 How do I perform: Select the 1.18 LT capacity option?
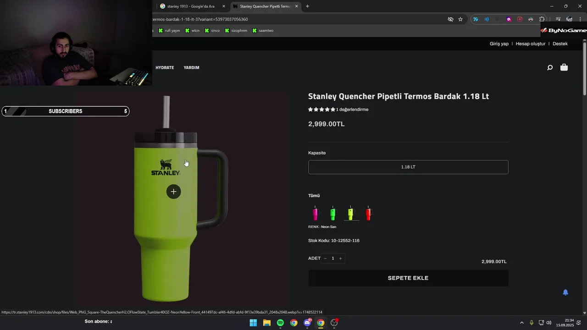(408, 167)
